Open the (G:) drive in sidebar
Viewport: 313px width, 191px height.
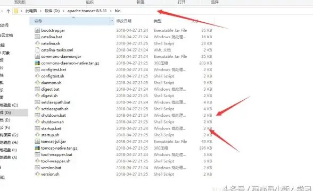tap(9, 135)
